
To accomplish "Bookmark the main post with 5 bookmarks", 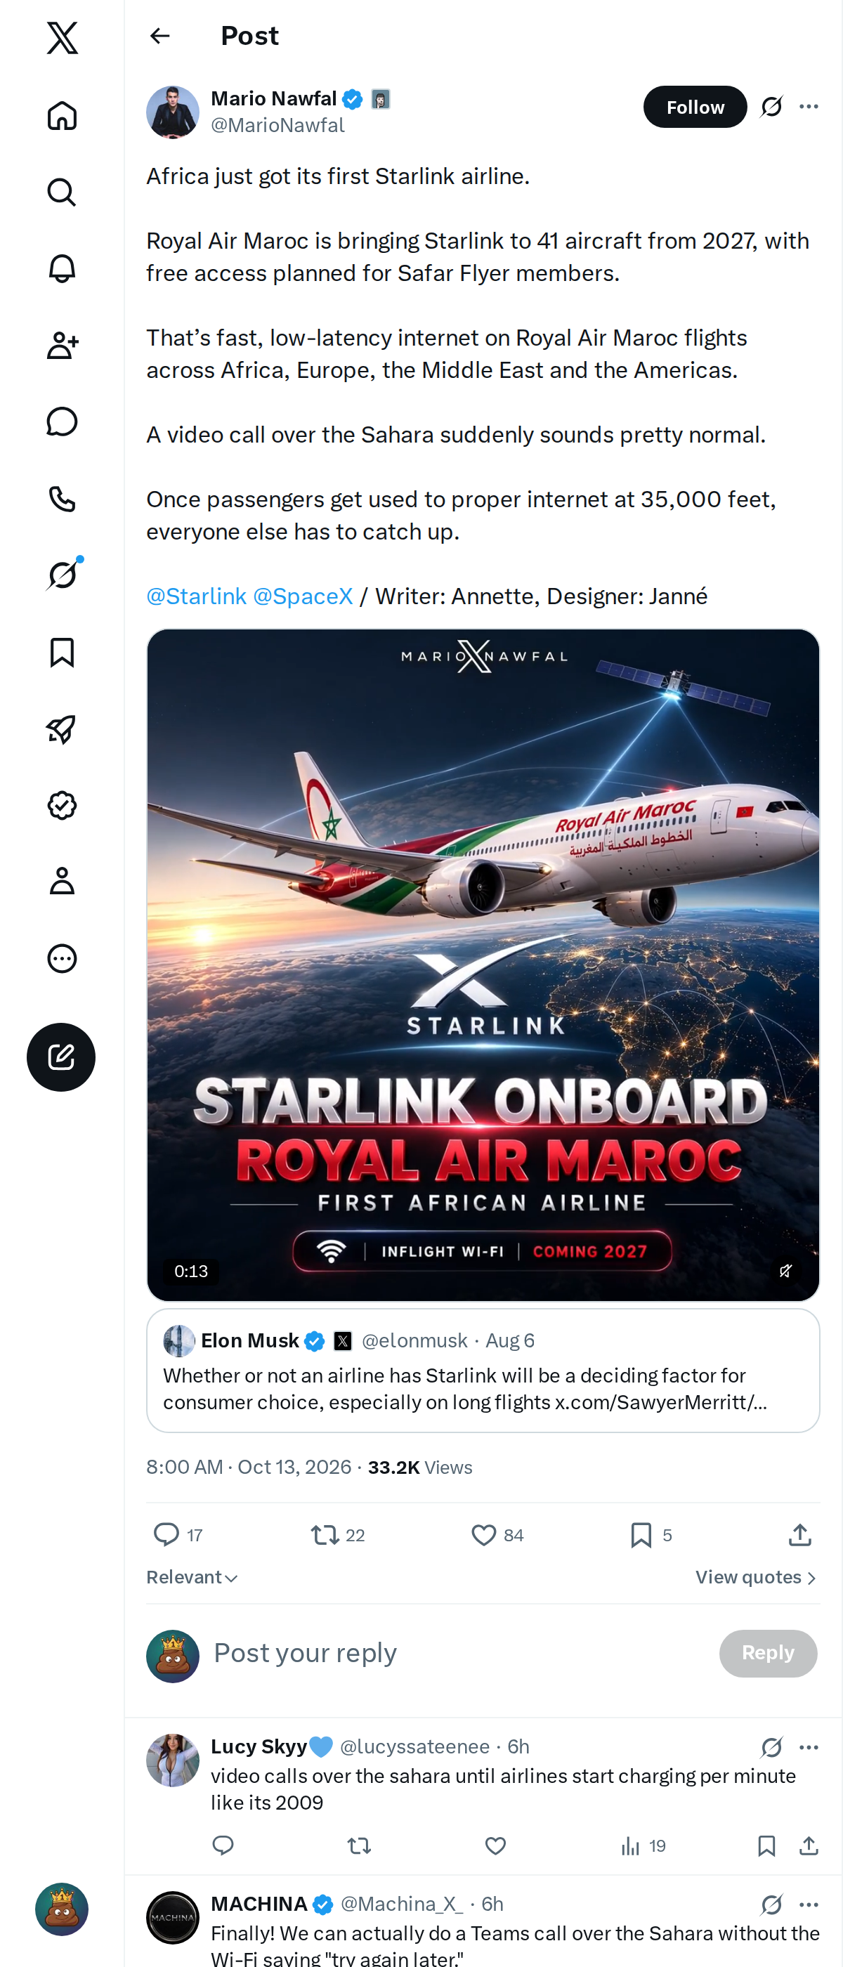I will 651,1535.
